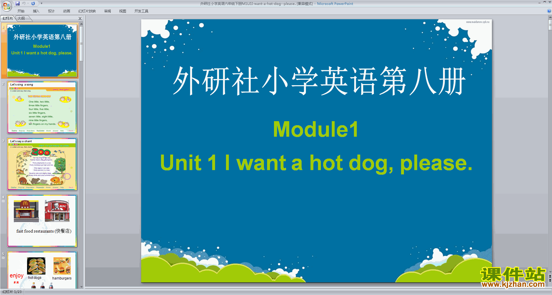Click the animation star icon beside slide 1
The height and width of the screenshot is (295, 552).
point(3,31)
